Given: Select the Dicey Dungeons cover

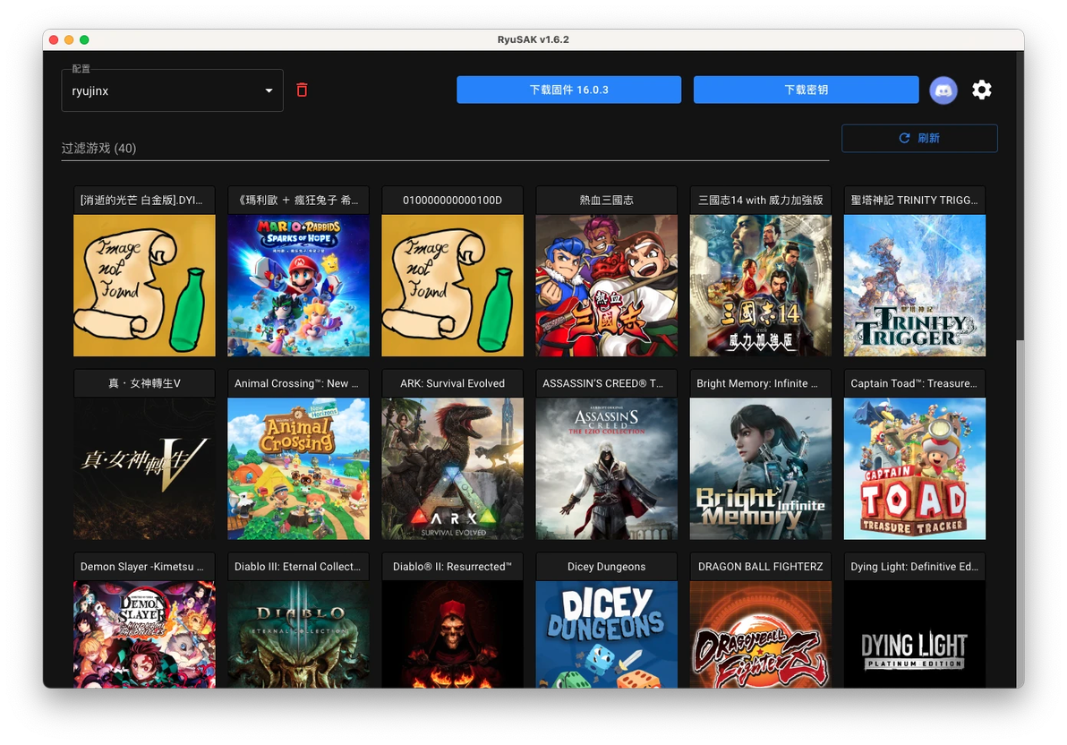Looking at the screenshot, I should (606, 634).
